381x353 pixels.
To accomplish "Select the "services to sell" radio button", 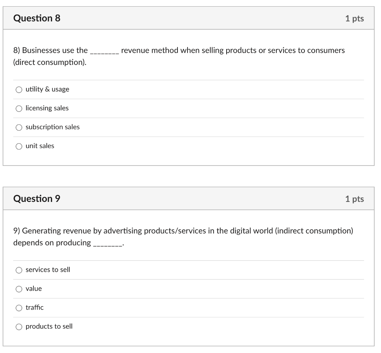I will [x=19, y=270].
